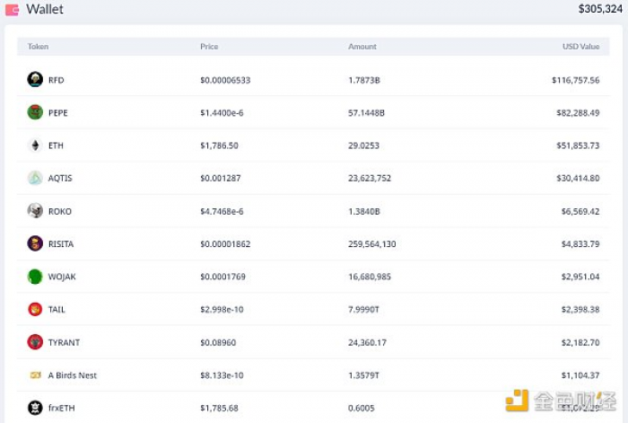This screenshot has width=628, height=423.
Task: Click WOJAK USD value $2,951.04
Action: point(580,277)
